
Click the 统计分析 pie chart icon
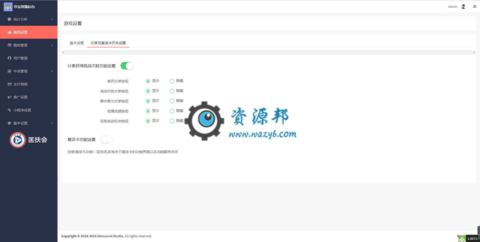coord(9,19)
